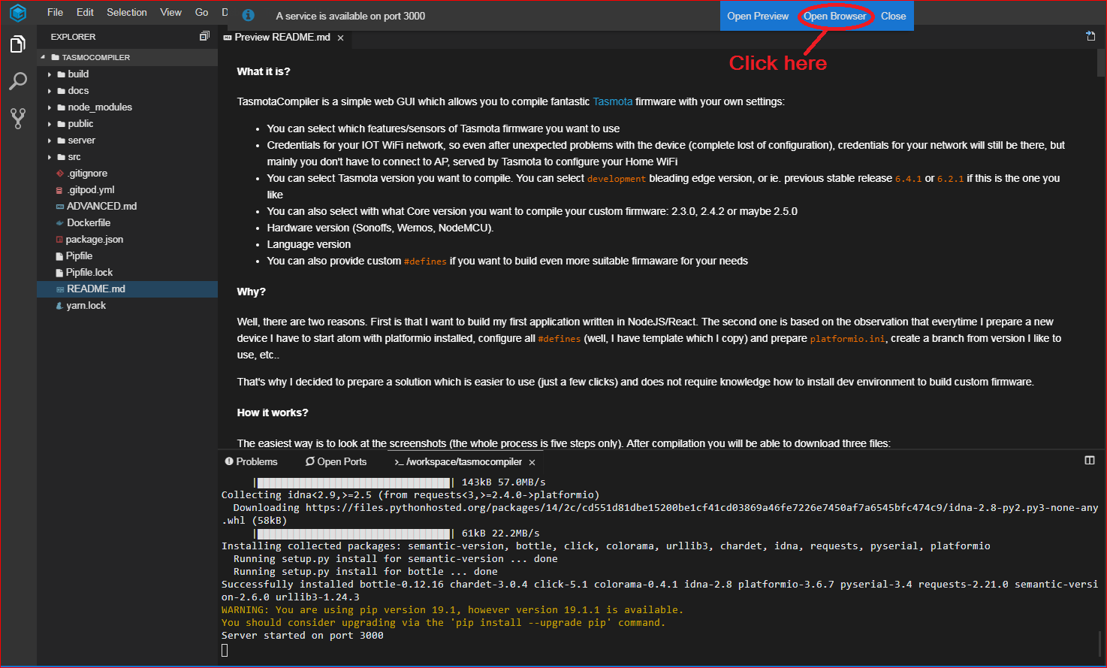Image resolution: width=1107 pixels, height=668 pixels.
Task: Switch to the Open Ports tab
Action: [x=336, y=461]
